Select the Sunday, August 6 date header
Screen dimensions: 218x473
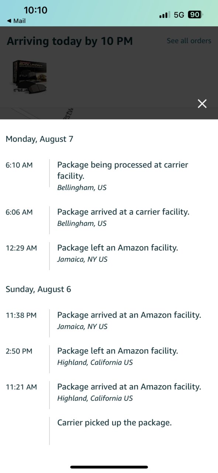click(38, 289)
